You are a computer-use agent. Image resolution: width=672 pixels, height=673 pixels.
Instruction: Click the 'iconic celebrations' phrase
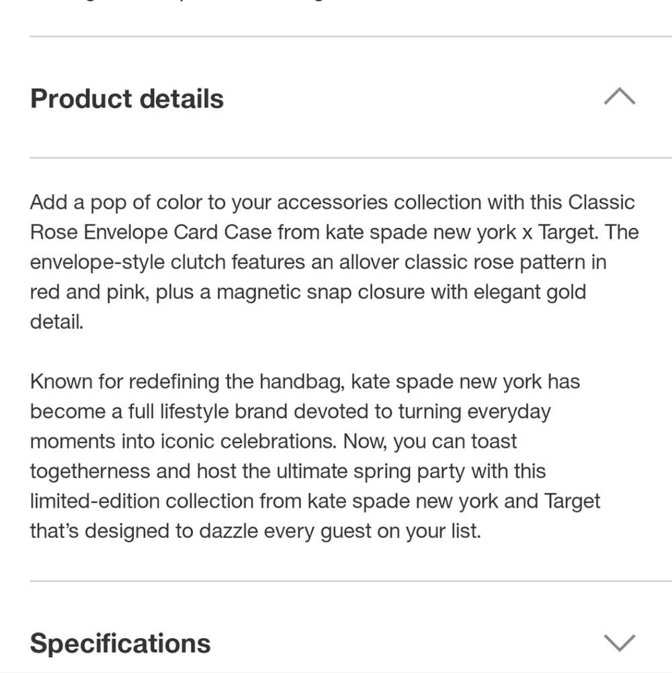249,441
